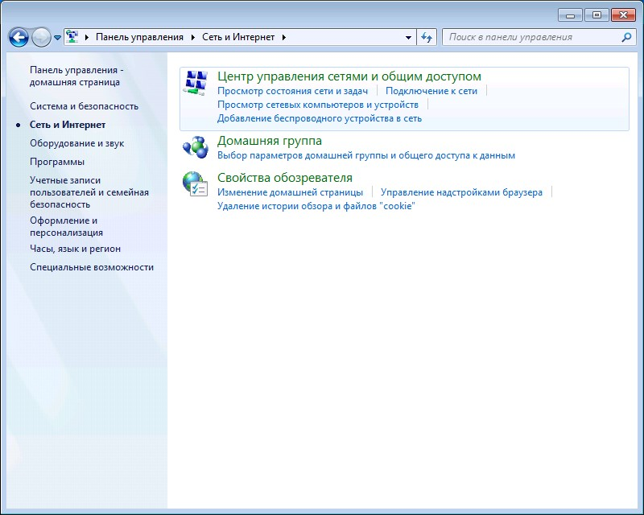This screenshot has height=515, width=644.
Task: Open the Подключение к сети link
Action: click(431, 91)
